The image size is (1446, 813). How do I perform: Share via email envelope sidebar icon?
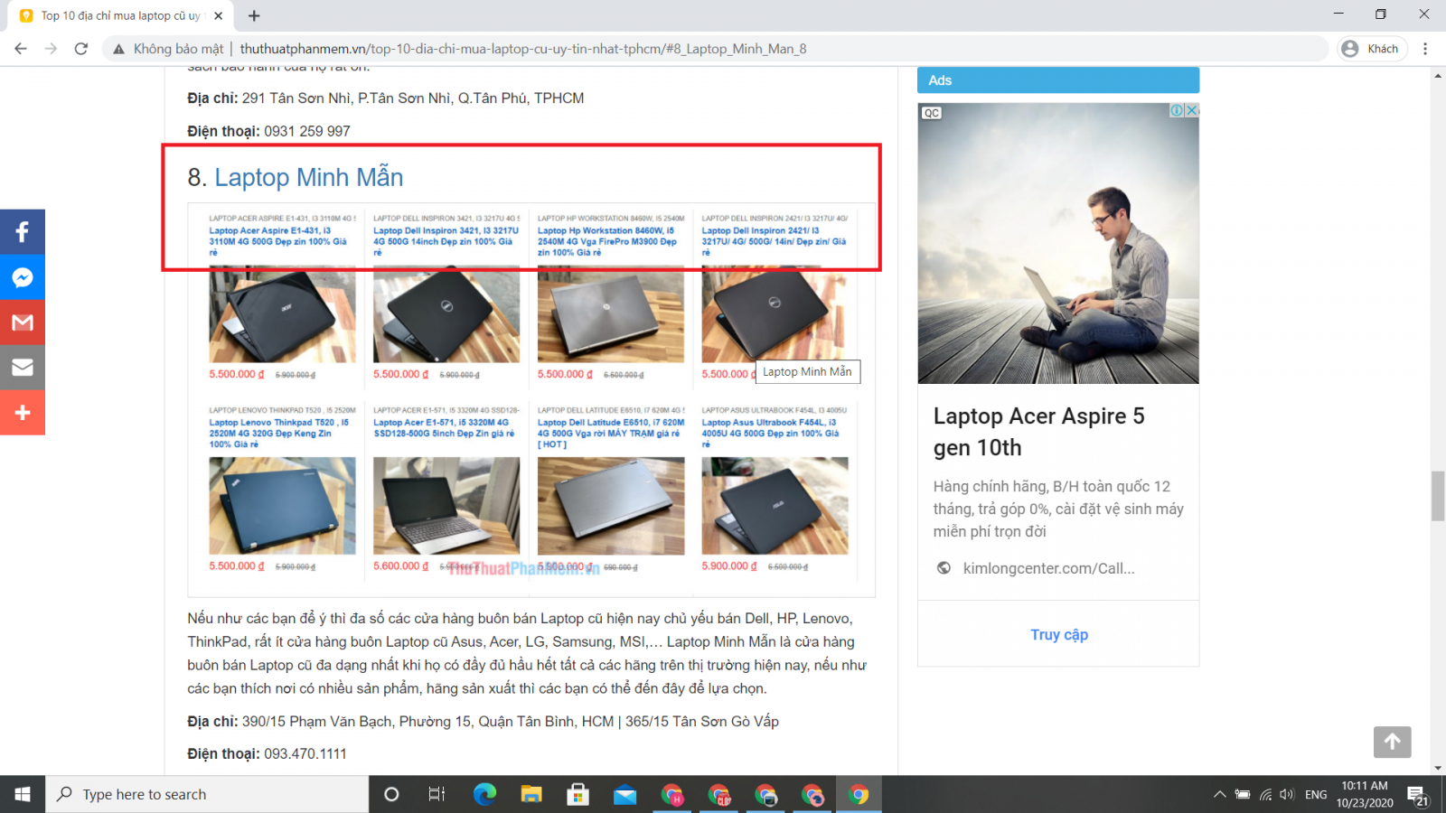click(x=23, y=368)
